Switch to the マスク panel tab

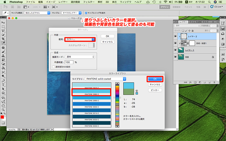(205, 22)
